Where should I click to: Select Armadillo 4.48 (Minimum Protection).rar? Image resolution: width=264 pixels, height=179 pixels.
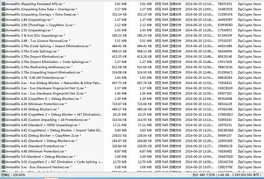[36, 151]
